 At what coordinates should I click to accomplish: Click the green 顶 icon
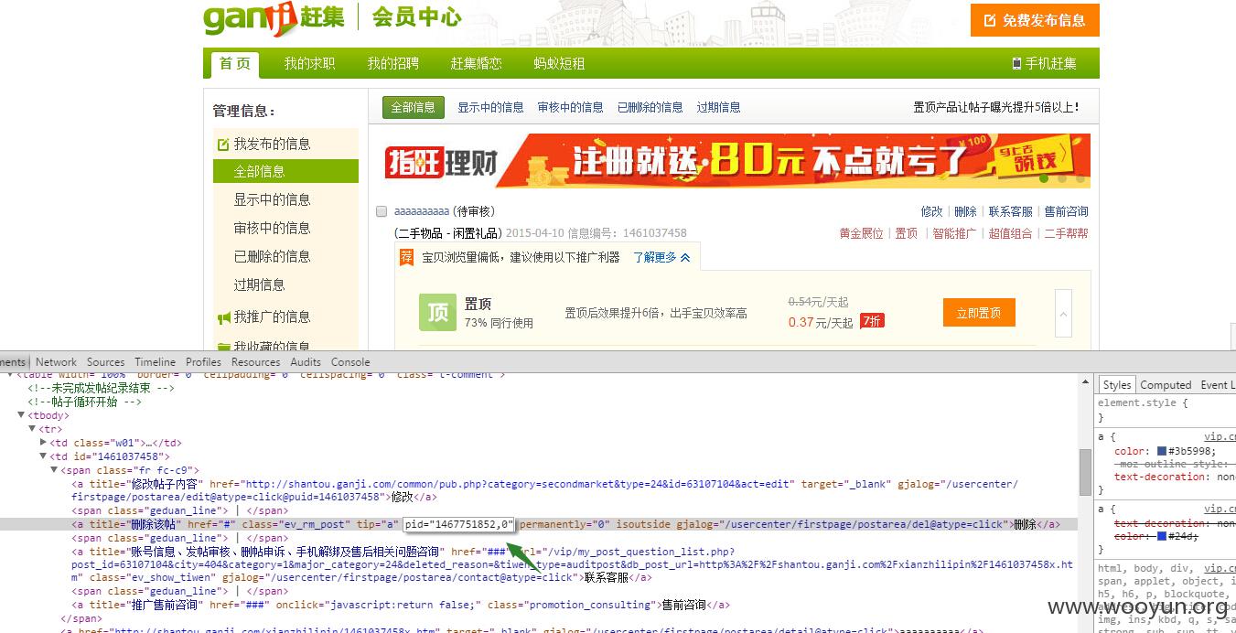point(438,312)
